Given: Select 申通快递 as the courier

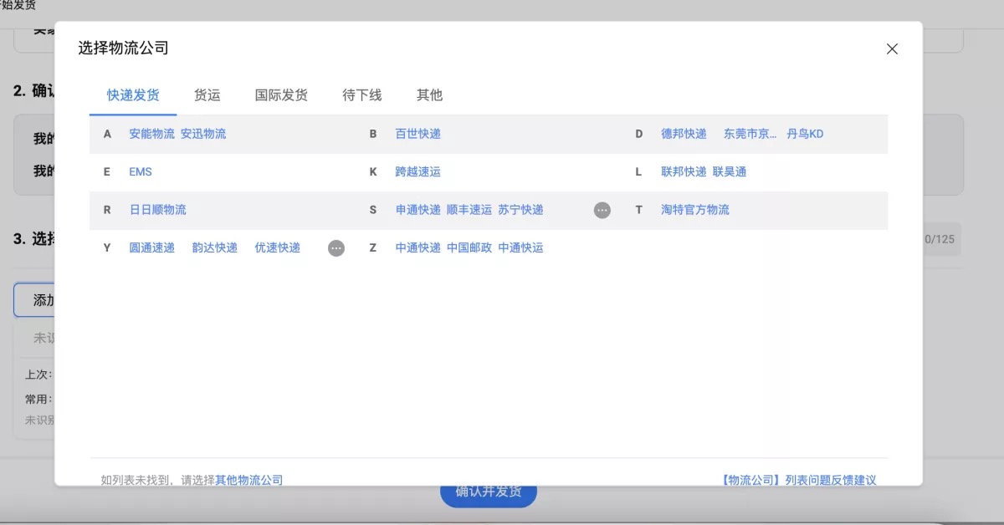Looking at the screenshot, I should tap(417, 210).
